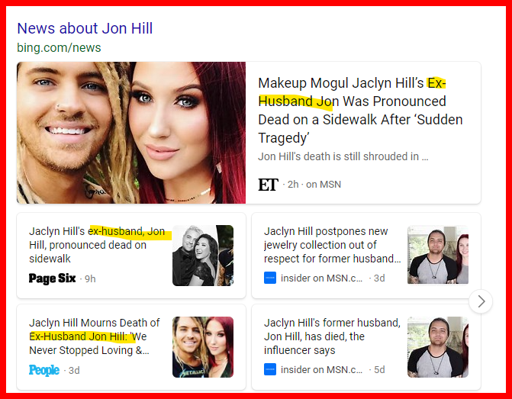The height and width of the screenshot is (399, 512).
Task: Click the ET publisher logo
Action: pos(268,185)
